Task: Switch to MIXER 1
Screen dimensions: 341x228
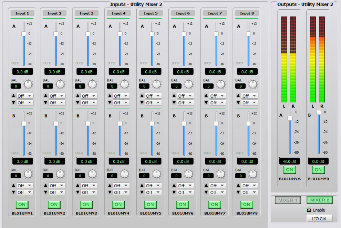Action: [x=288, y=200]
